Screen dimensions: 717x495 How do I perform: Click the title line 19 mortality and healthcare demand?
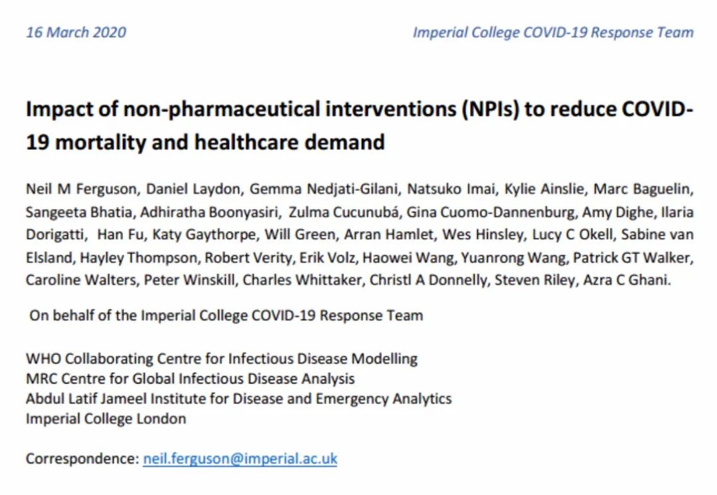205,142
